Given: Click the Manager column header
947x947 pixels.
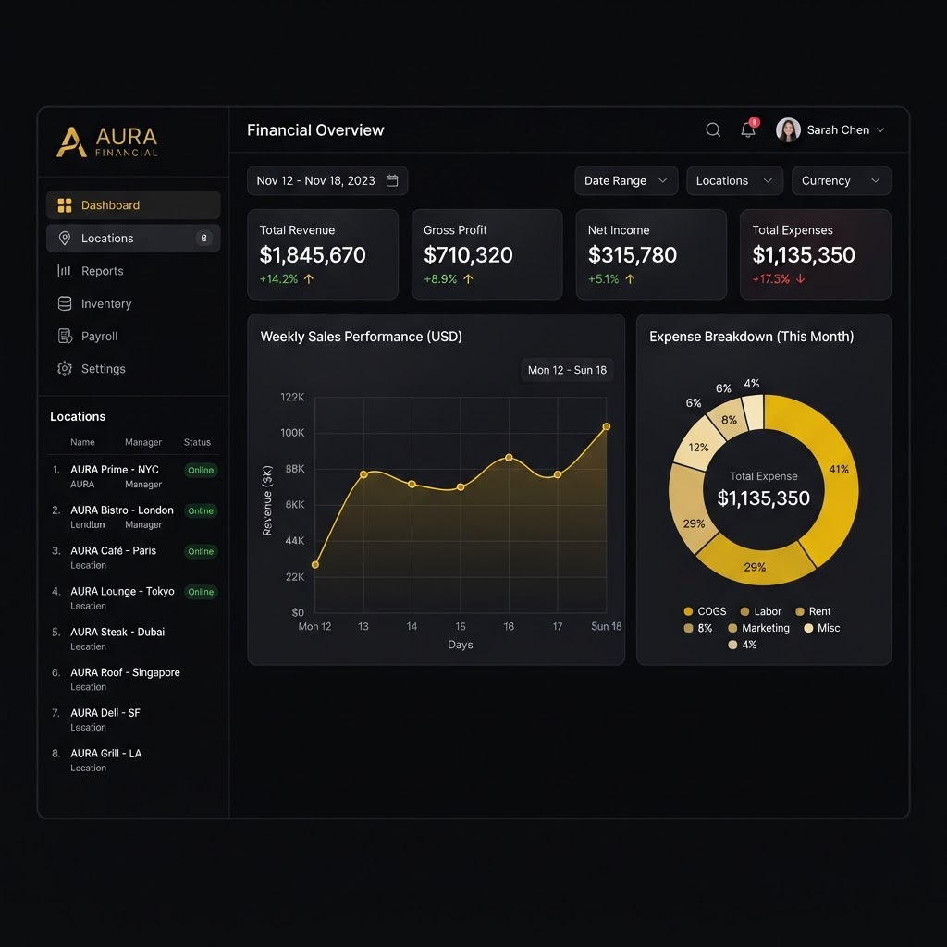Looking at the screenshot, I should tap(143, 442).
